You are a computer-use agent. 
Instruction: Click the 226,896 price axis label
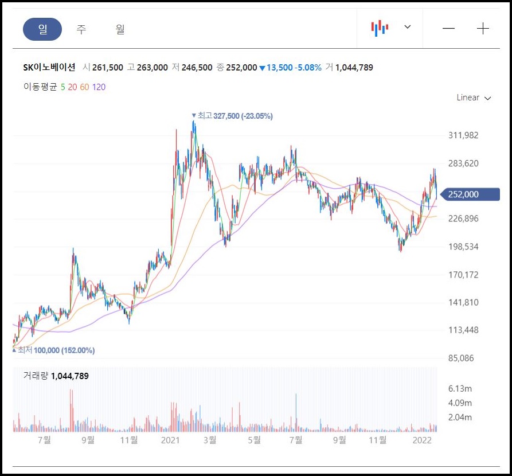tap(463, 219)
